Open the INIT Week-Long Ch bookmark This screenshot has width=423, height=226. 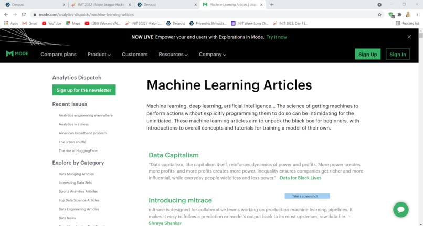[x=249, y=24]
